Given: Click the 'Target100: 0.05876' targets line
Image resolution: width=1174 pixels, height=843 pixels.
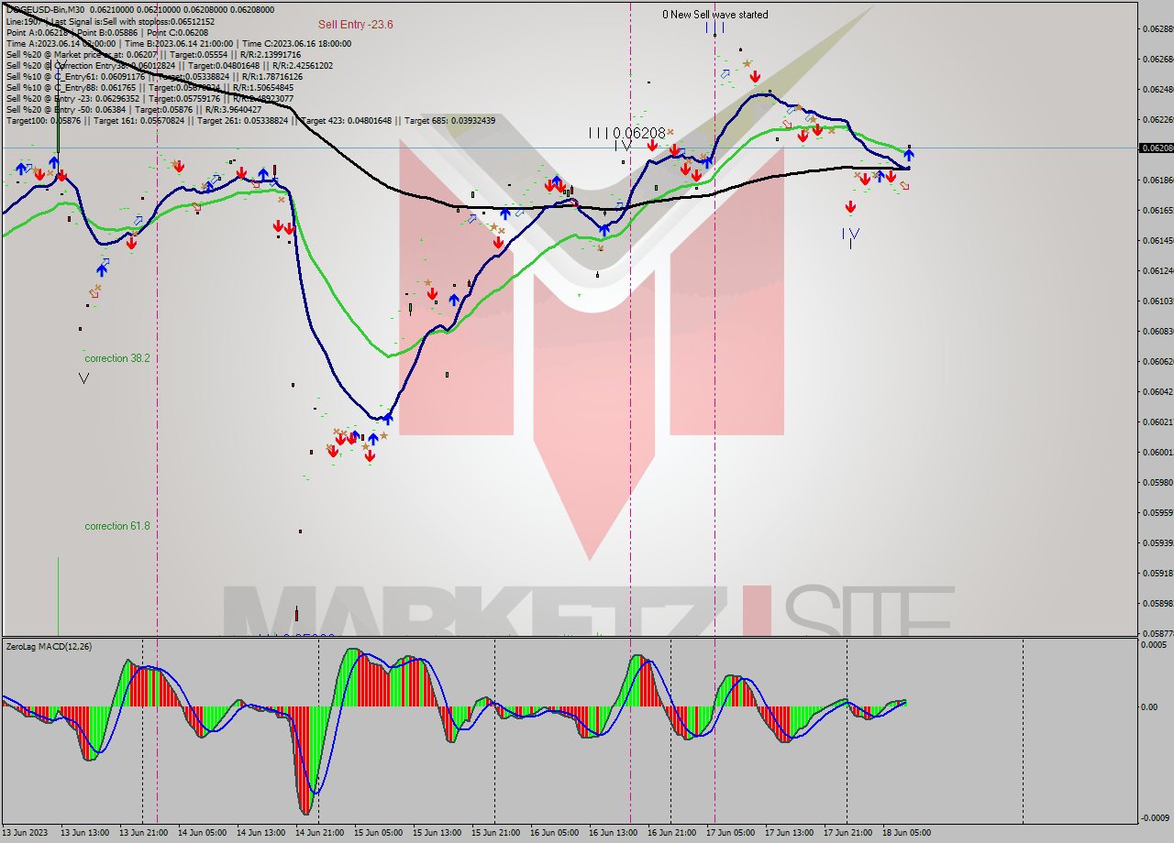Looking at the screenshot, I should pos(250,120).
